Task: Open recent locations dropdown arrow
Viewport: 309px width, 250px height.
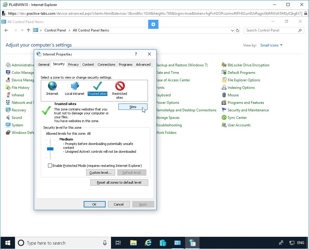Action: (22, 30)
